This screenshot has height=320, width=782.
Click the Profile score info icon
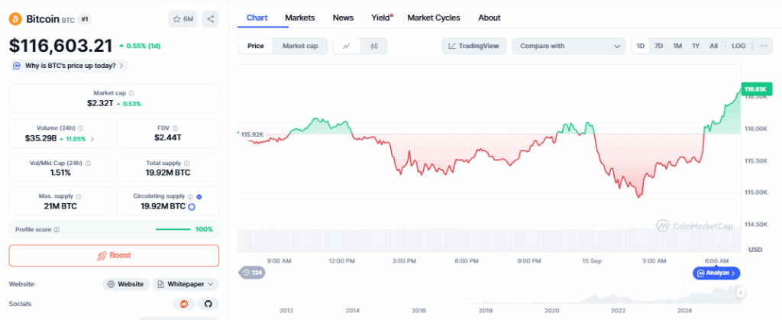[57, 230]
